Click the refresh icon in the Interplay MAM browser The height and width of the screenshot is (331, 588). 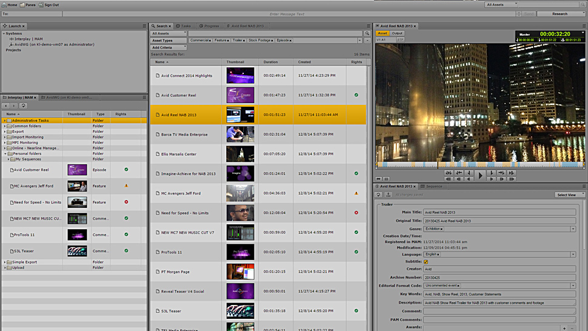click(x=24, y=105)
